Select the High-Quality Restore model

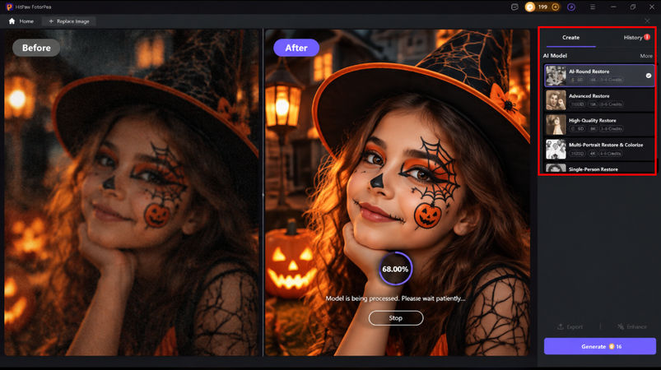pyautogui.click(x=599, y=125)
